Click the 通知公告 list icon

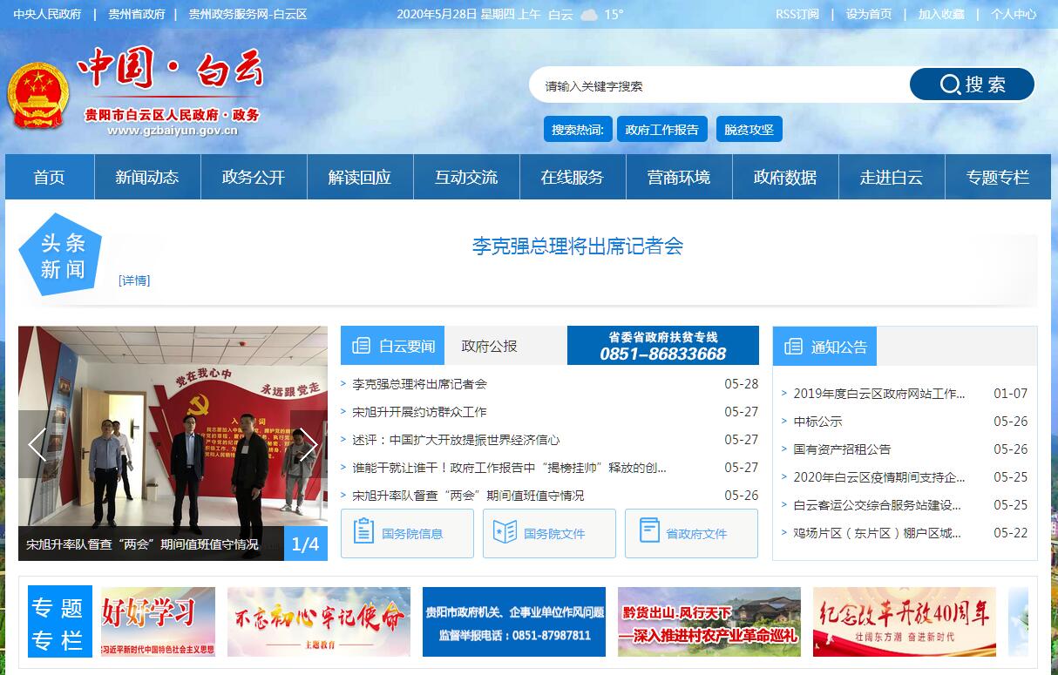(x=793, y=347)
